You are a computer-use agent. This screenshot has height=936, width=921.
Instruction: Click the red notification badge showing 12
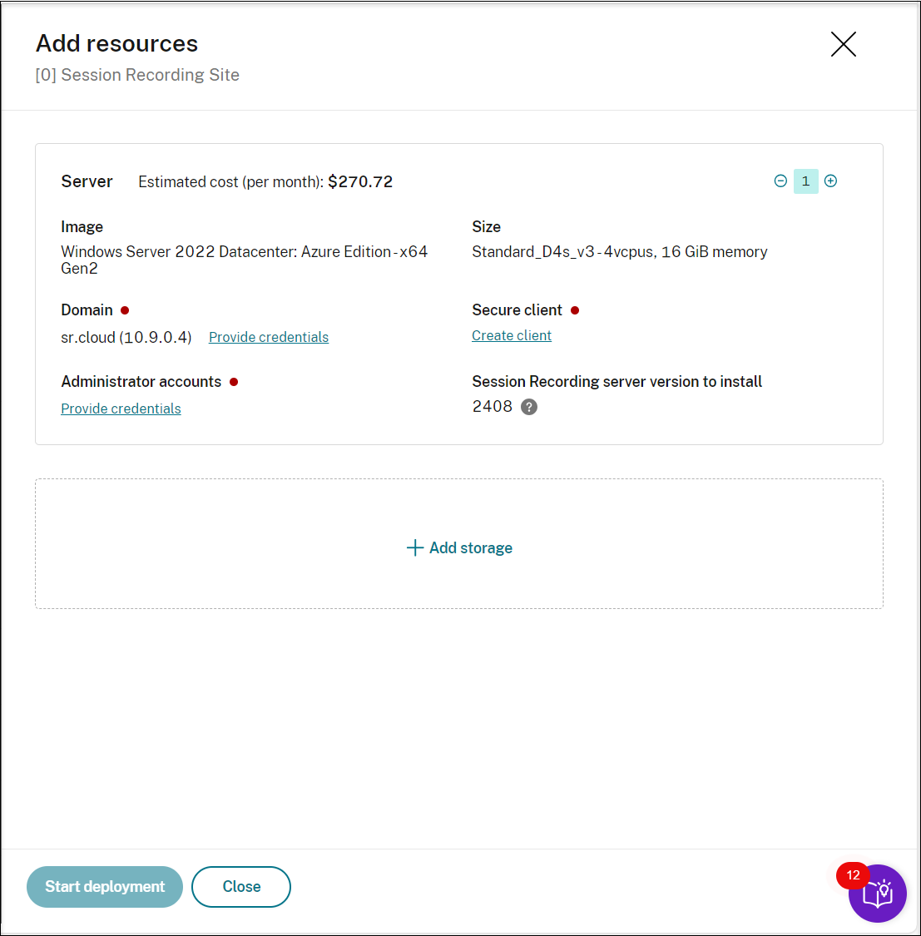click(853, 875)
